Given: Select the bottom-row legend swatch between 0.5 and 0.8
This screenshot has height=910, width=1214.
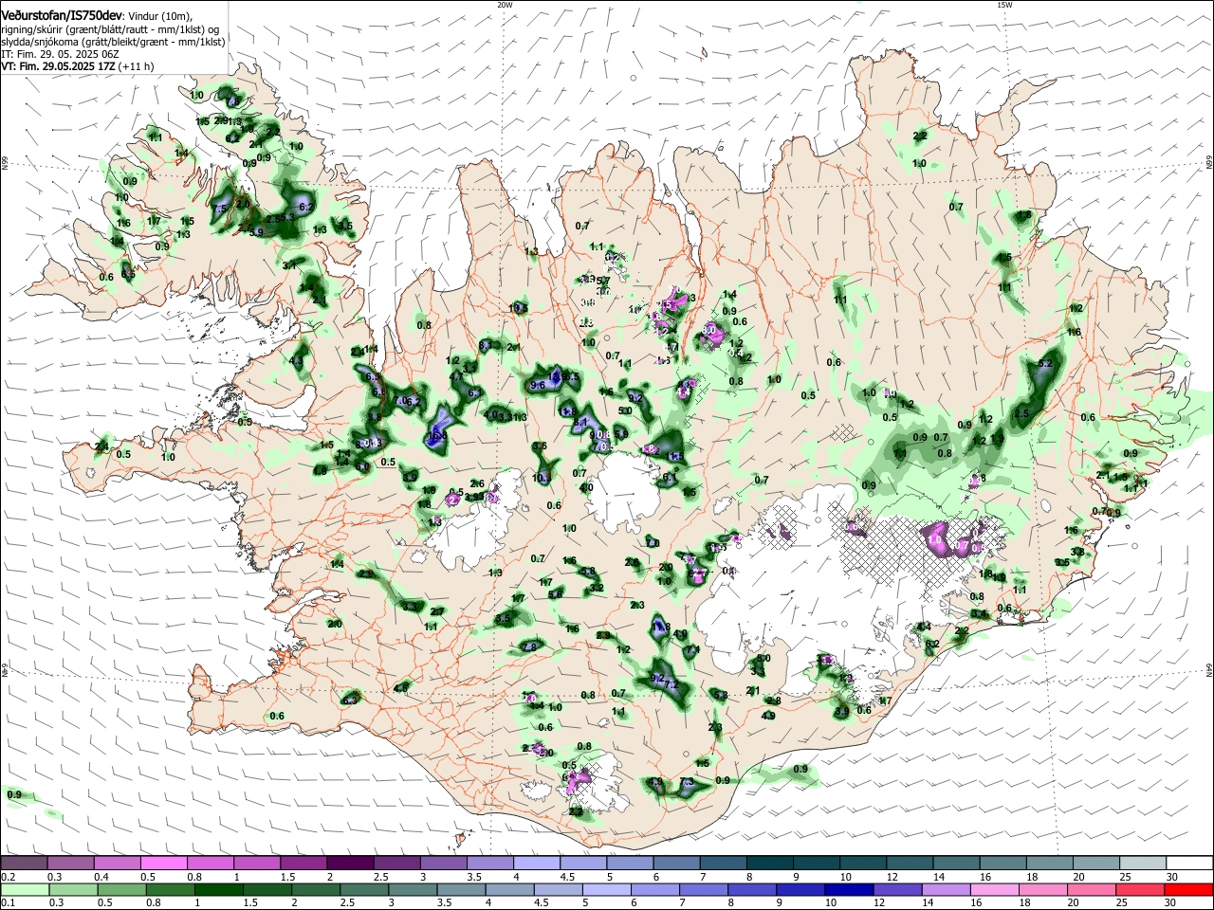Looking at the screenshot, I should [121, 889].
